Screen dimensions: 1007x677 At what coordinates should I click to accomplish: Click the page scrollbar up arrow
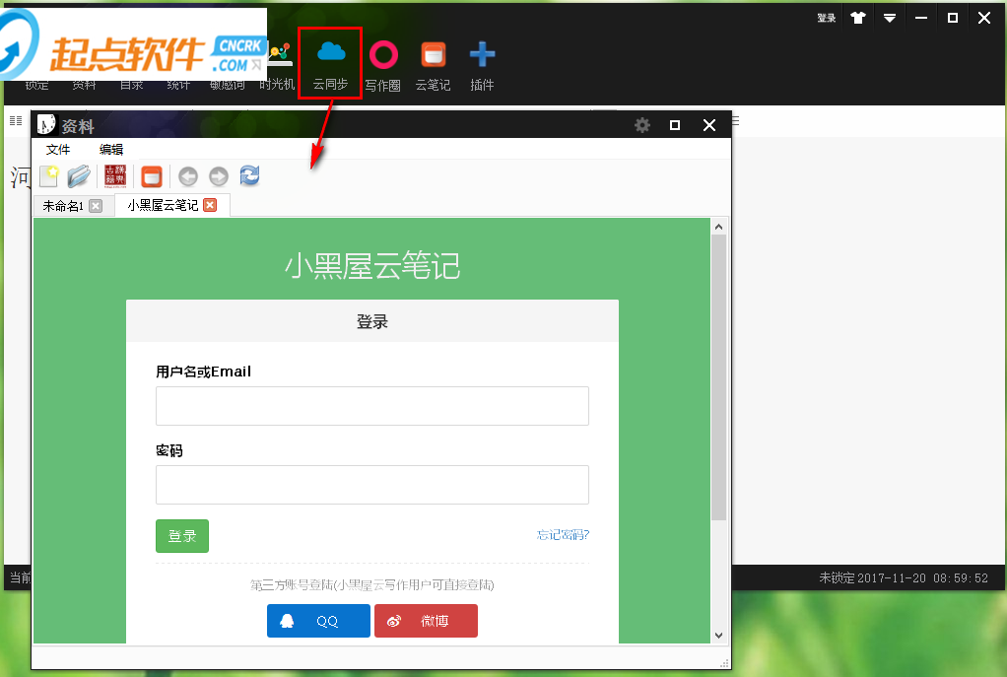point(718,227)
